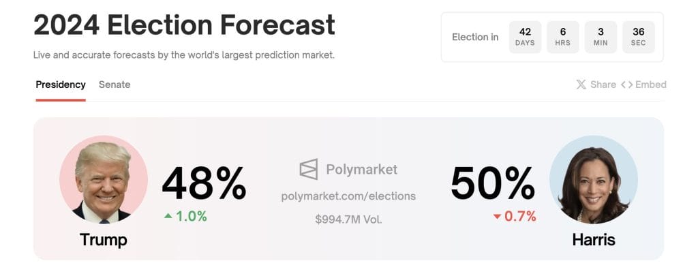Click the Share link
The image size is (698, 276).
(x=603, y=85)
